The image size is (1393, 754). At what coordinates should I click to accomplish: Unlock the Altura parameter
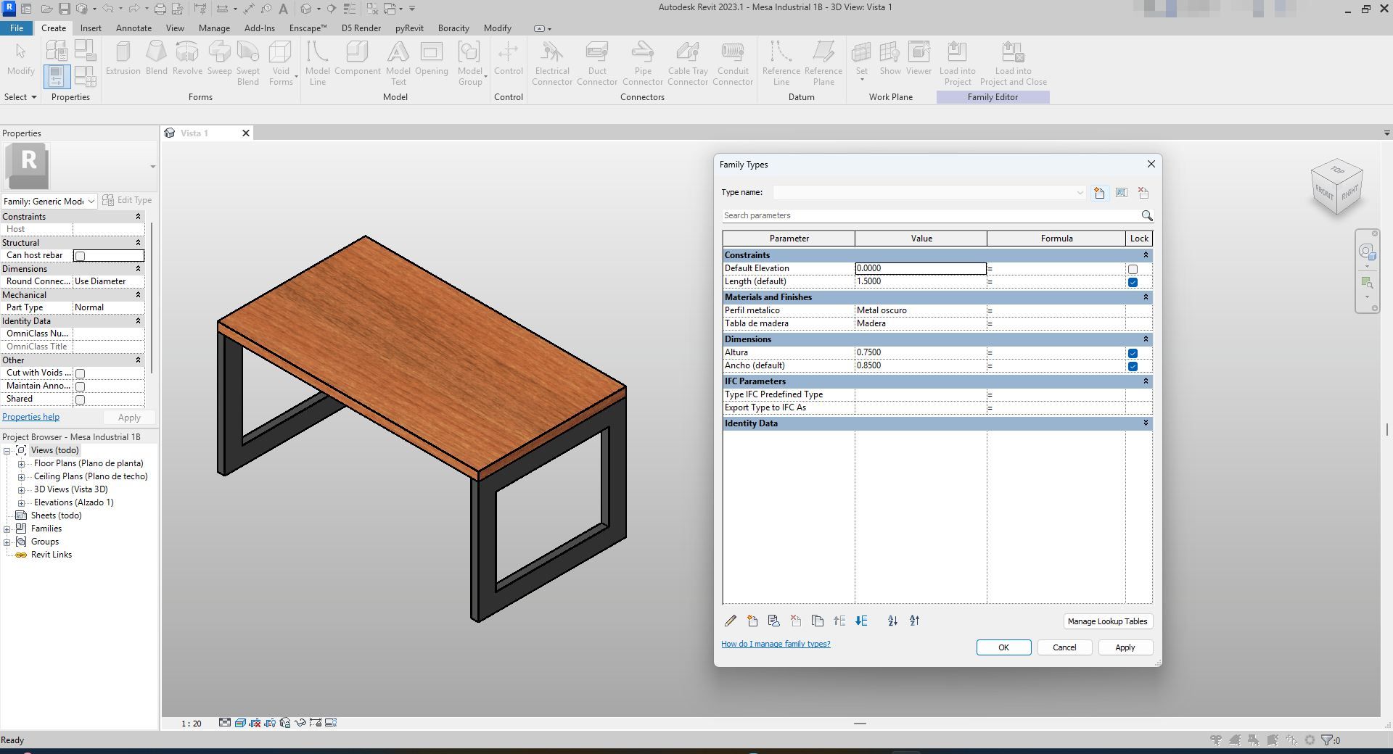tap(1133, 353)
